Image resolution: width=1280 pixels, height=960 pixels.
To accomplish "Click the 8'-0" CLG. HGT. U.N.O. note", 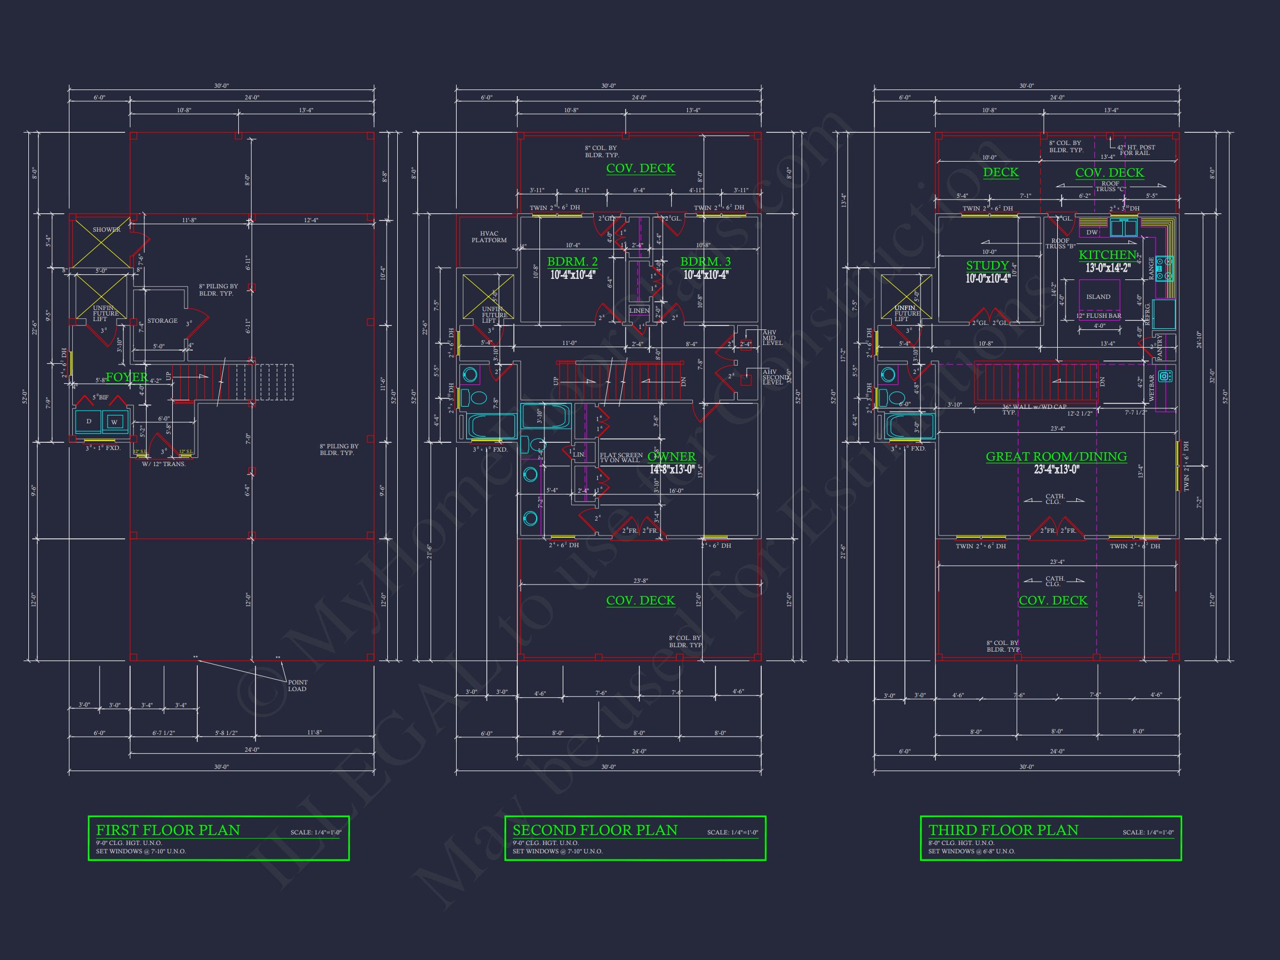I will 961,843.
